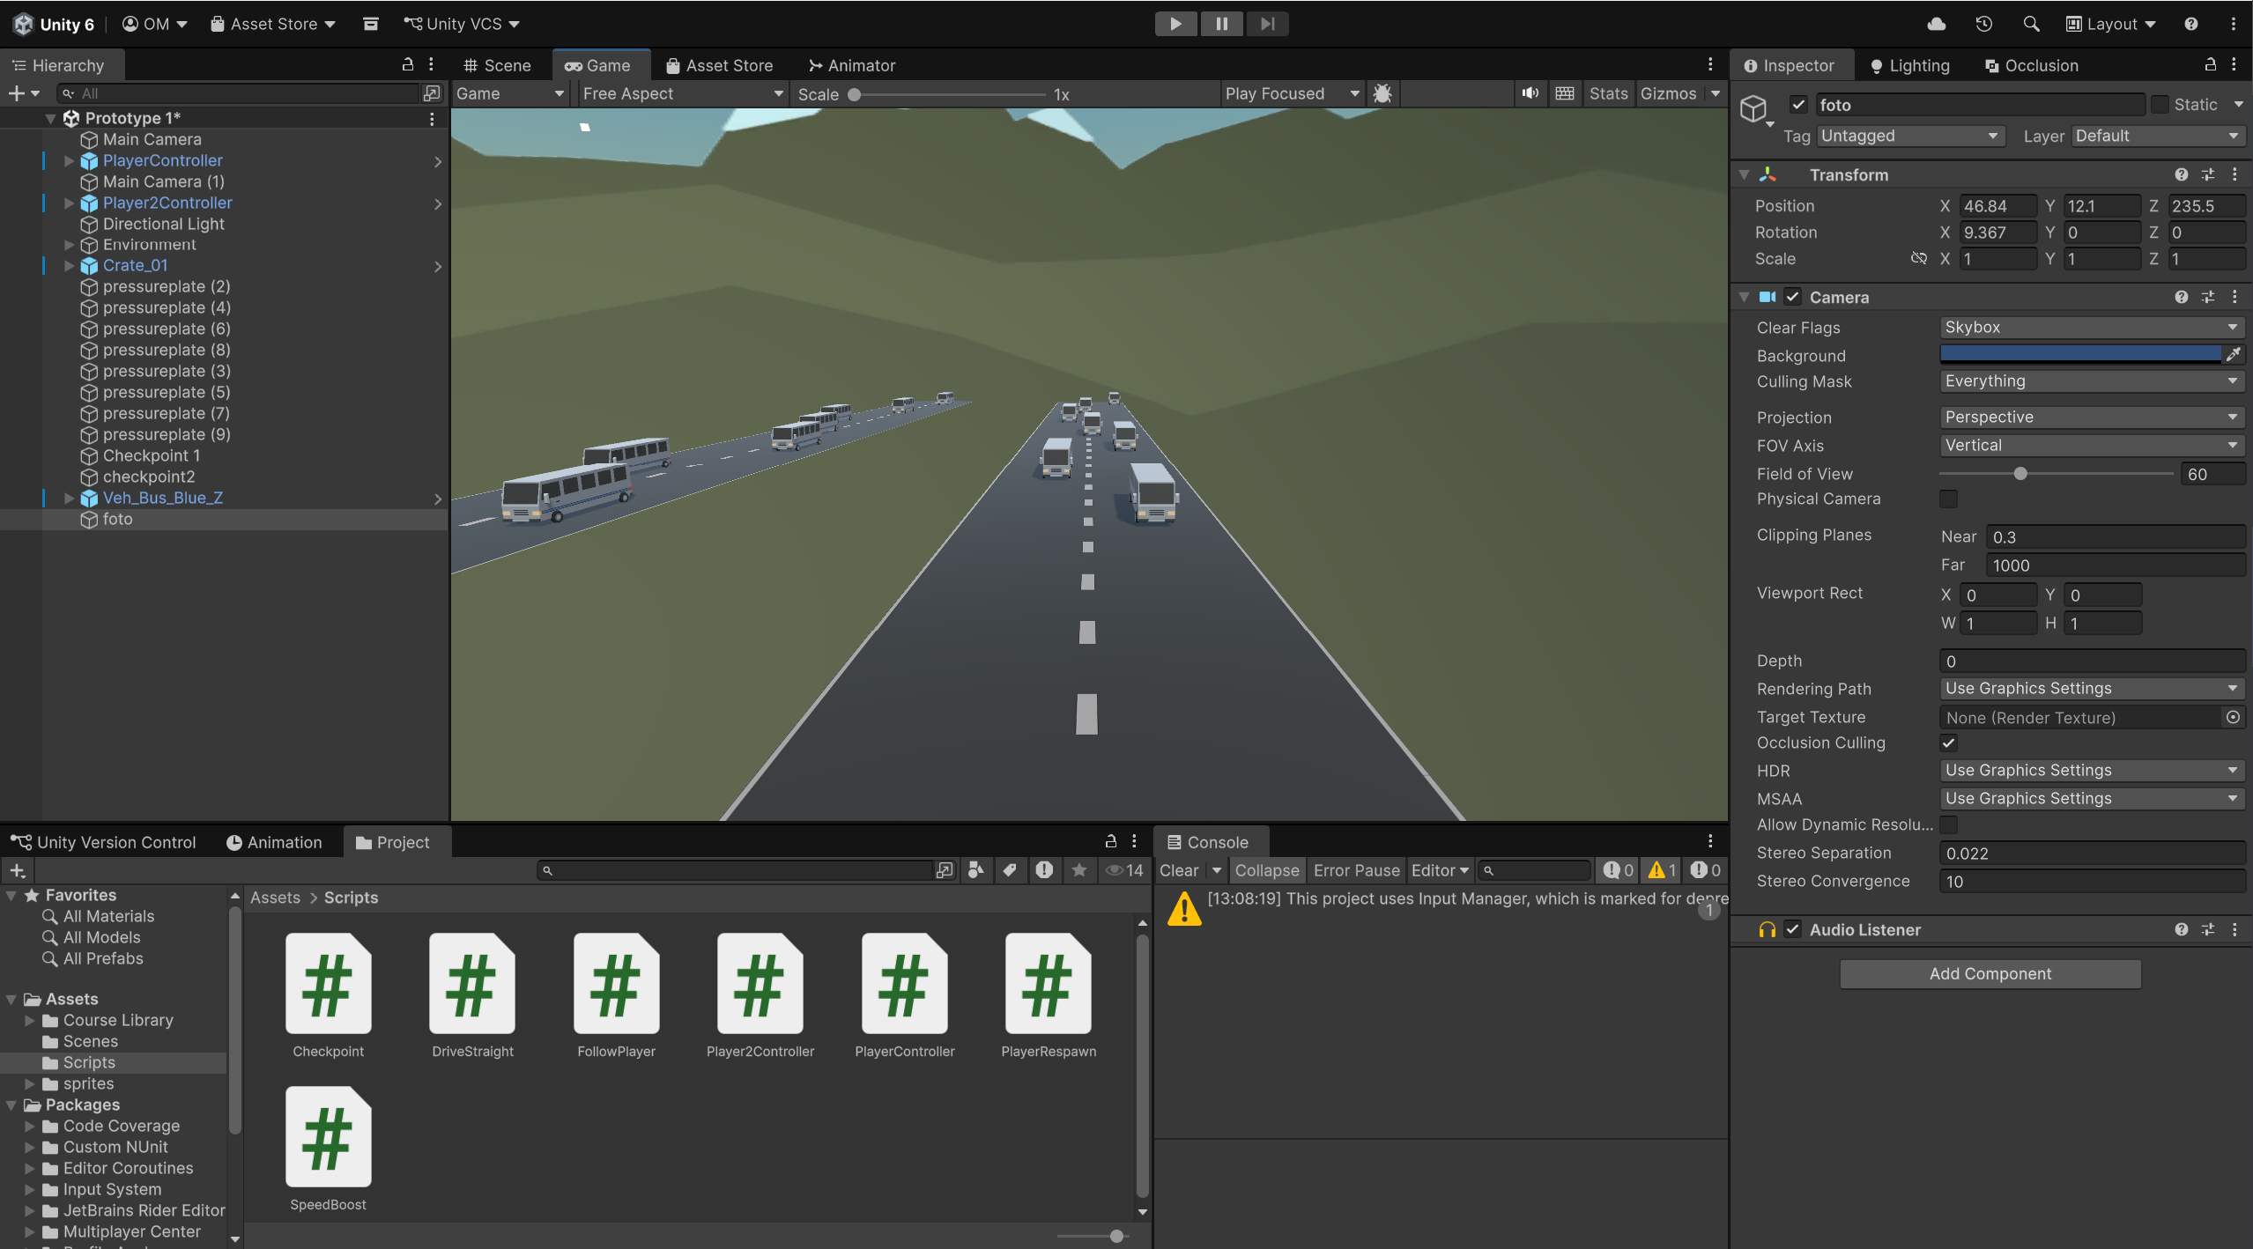Enable the Physical Camera checkbox
This screenshot has height=1249, width=2253.
tap(1949, 499)
